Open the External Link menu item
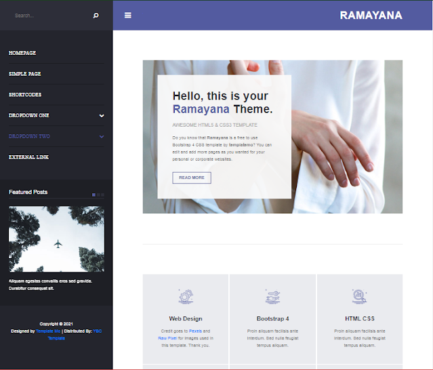This screenshot has width=433, height=370. coord(28,157)
